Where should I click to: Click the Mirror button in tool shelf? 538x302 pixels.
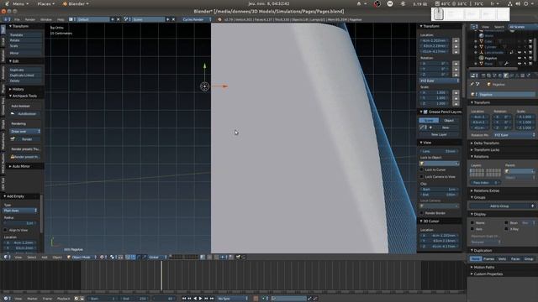click(x=25, y=53)
